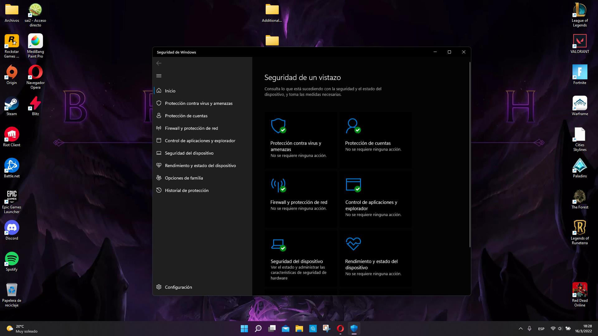Go to Firewall y protección de red
The height and width of the screenshot is (336, 598).
(191, 128)
